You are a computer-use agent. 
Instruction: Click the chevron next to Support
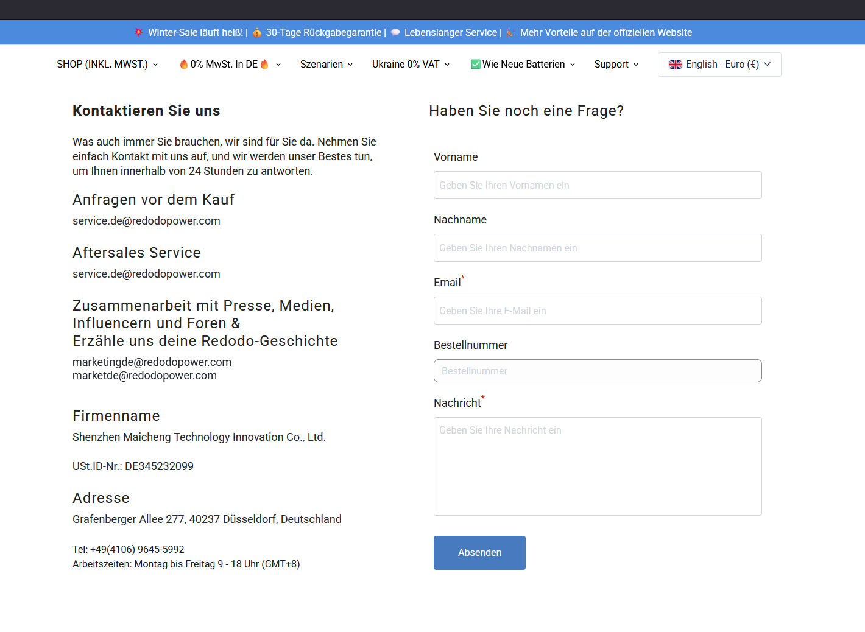636,65
